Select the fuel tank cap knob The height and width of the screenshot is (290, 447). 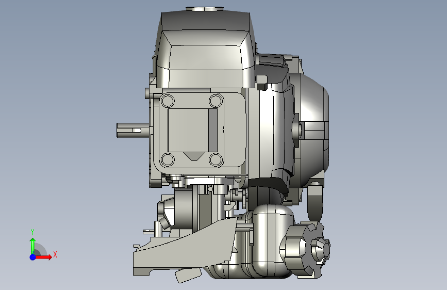pyautogui.click(x=305, y=249)
